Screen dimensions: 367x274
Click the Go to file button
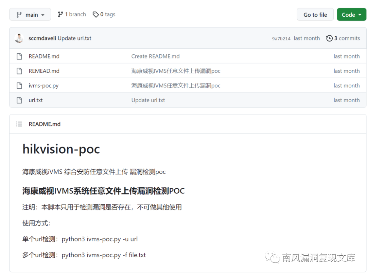point(315,15)
